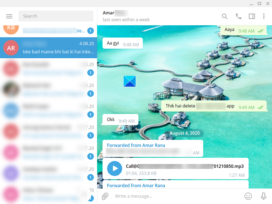Open the emoji picker
This screenshot has height=204, width=272.
pos(248,196)
